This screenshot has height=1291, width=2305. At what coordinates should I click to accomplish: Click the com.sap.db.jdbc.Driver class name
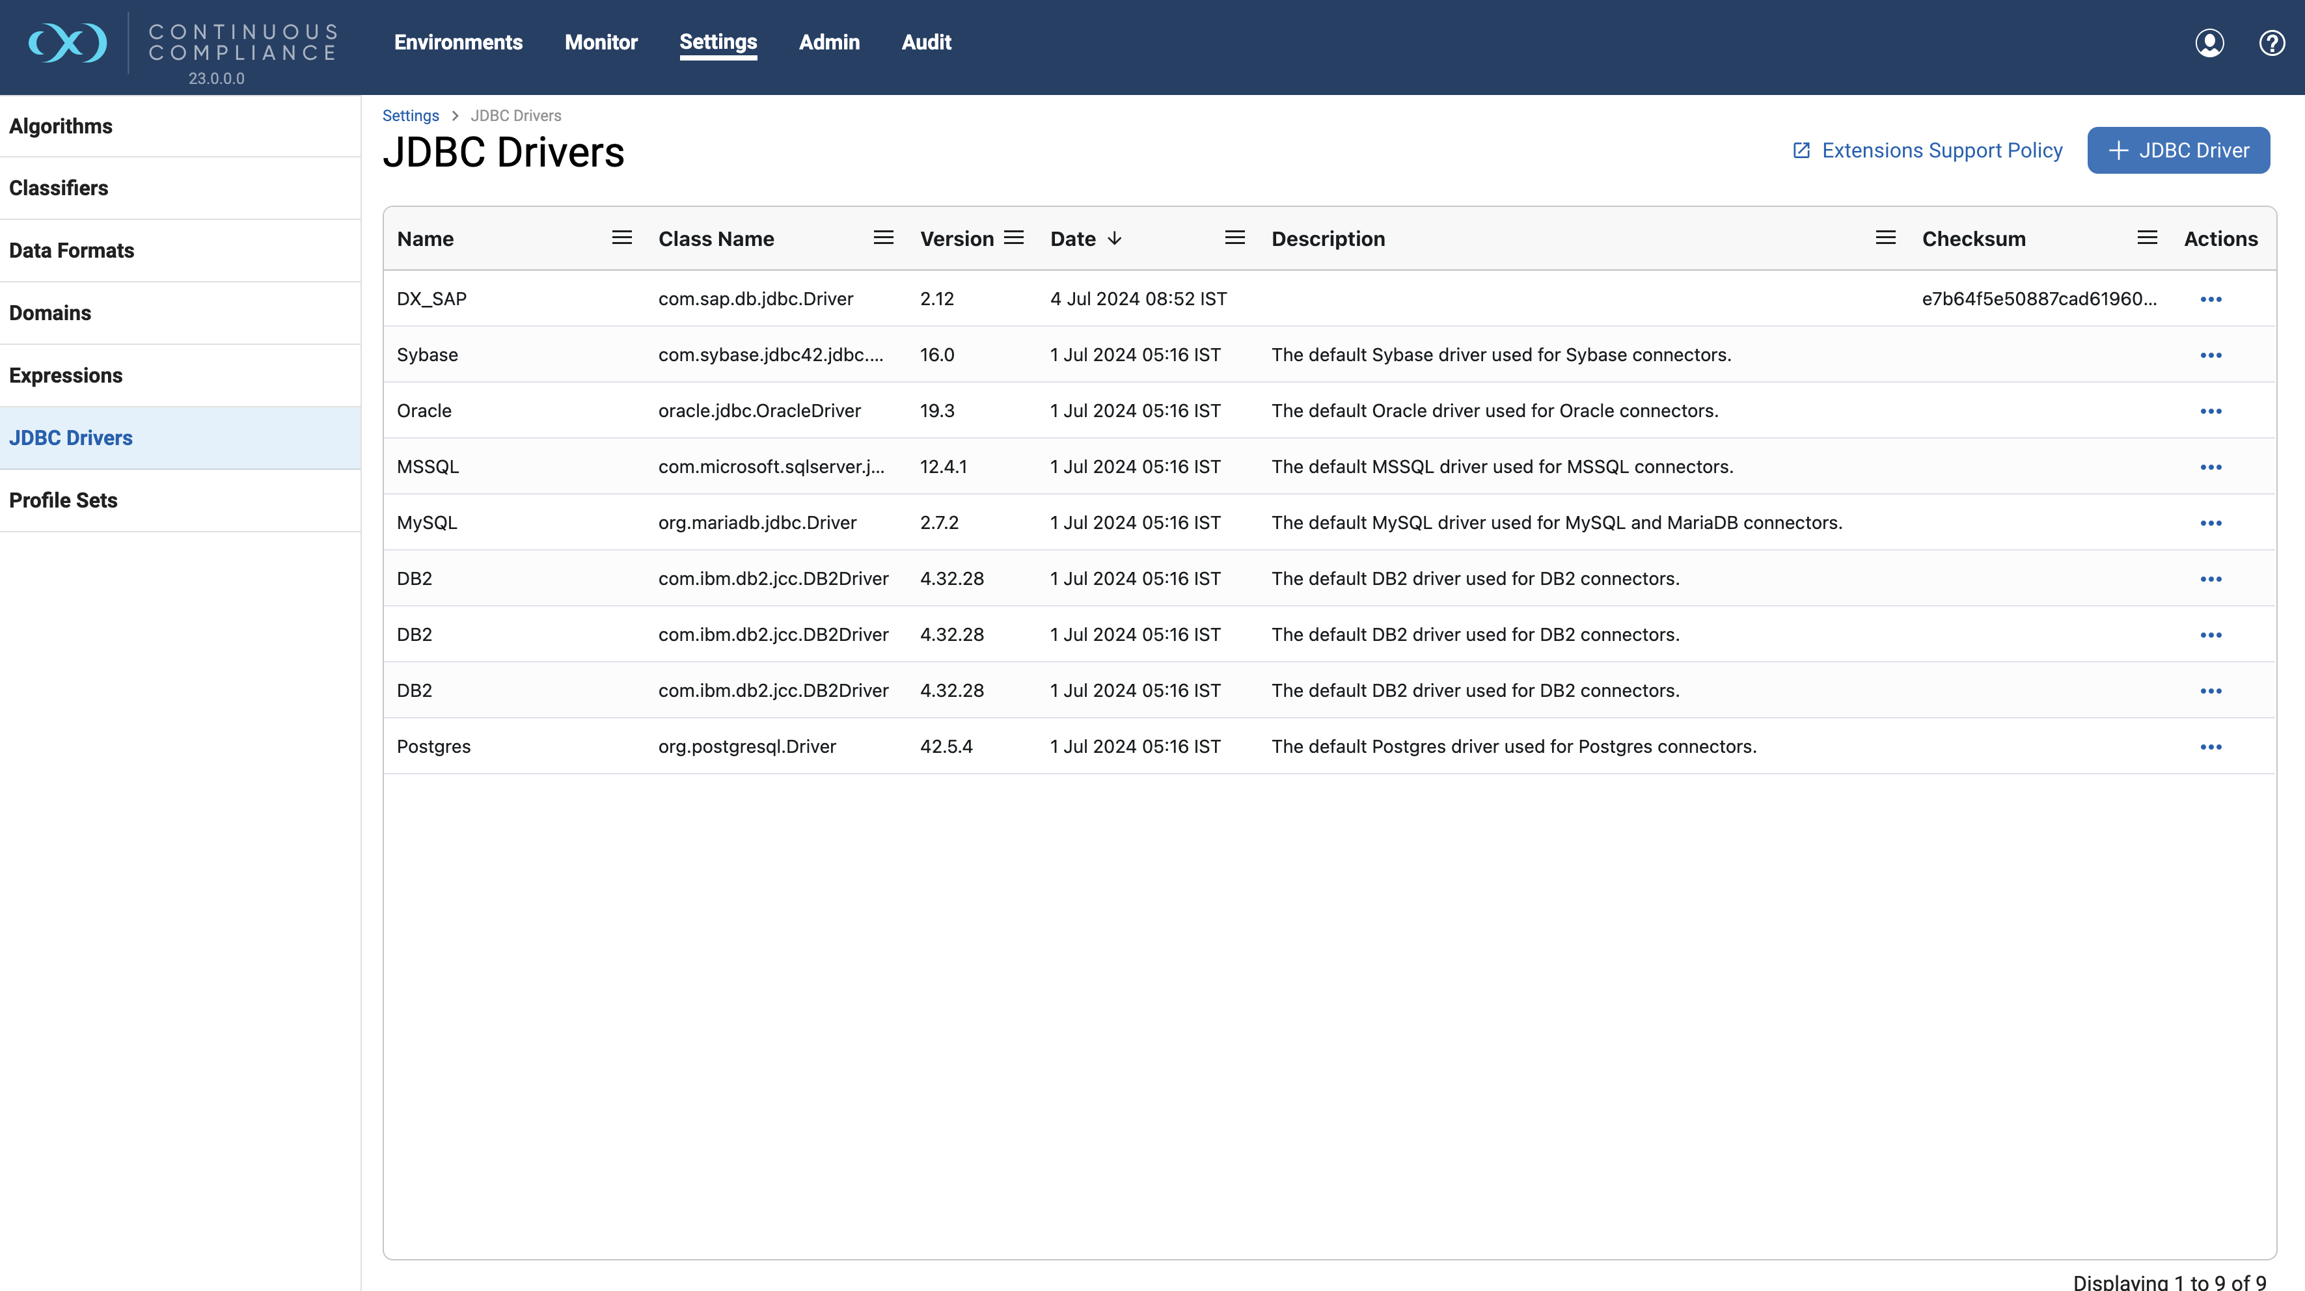pos(755,299)
